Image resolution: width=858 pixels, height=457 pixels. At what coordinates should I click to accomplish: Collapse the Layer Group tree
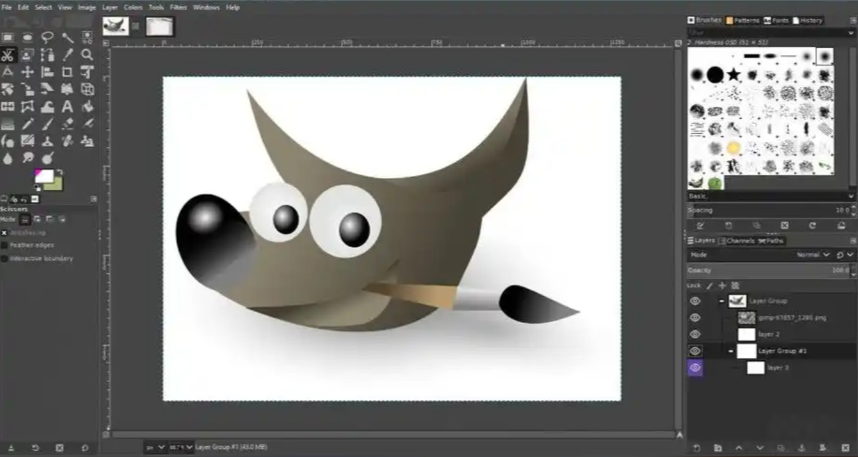point(721,301)
